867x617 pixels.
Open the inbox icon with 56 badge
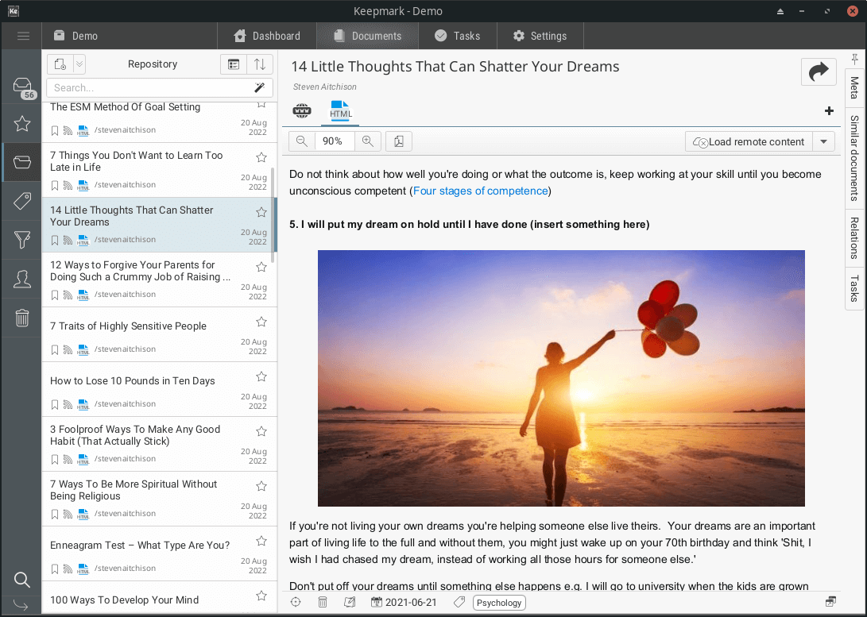(x=22, y=87)
